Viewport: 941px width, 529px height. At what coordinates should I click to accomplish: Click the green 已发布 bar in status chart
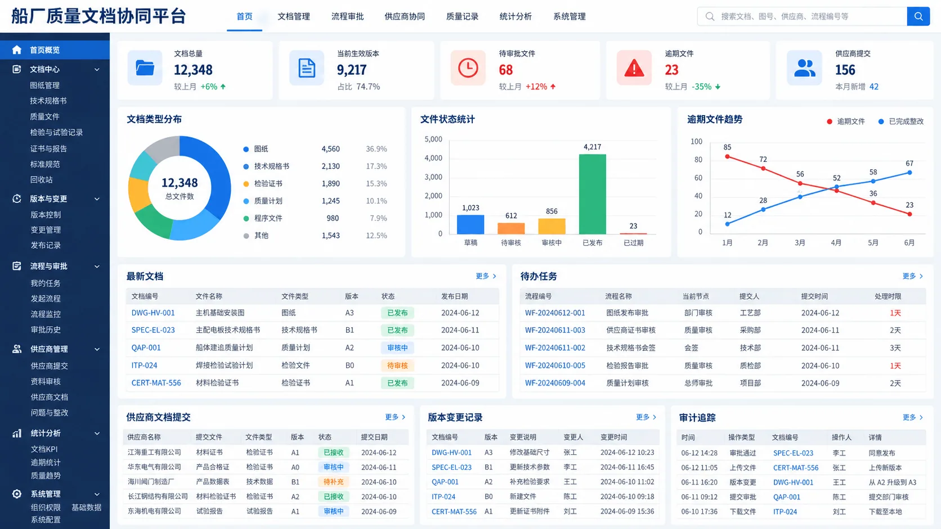pyautogui.click(x=593, y=194)
